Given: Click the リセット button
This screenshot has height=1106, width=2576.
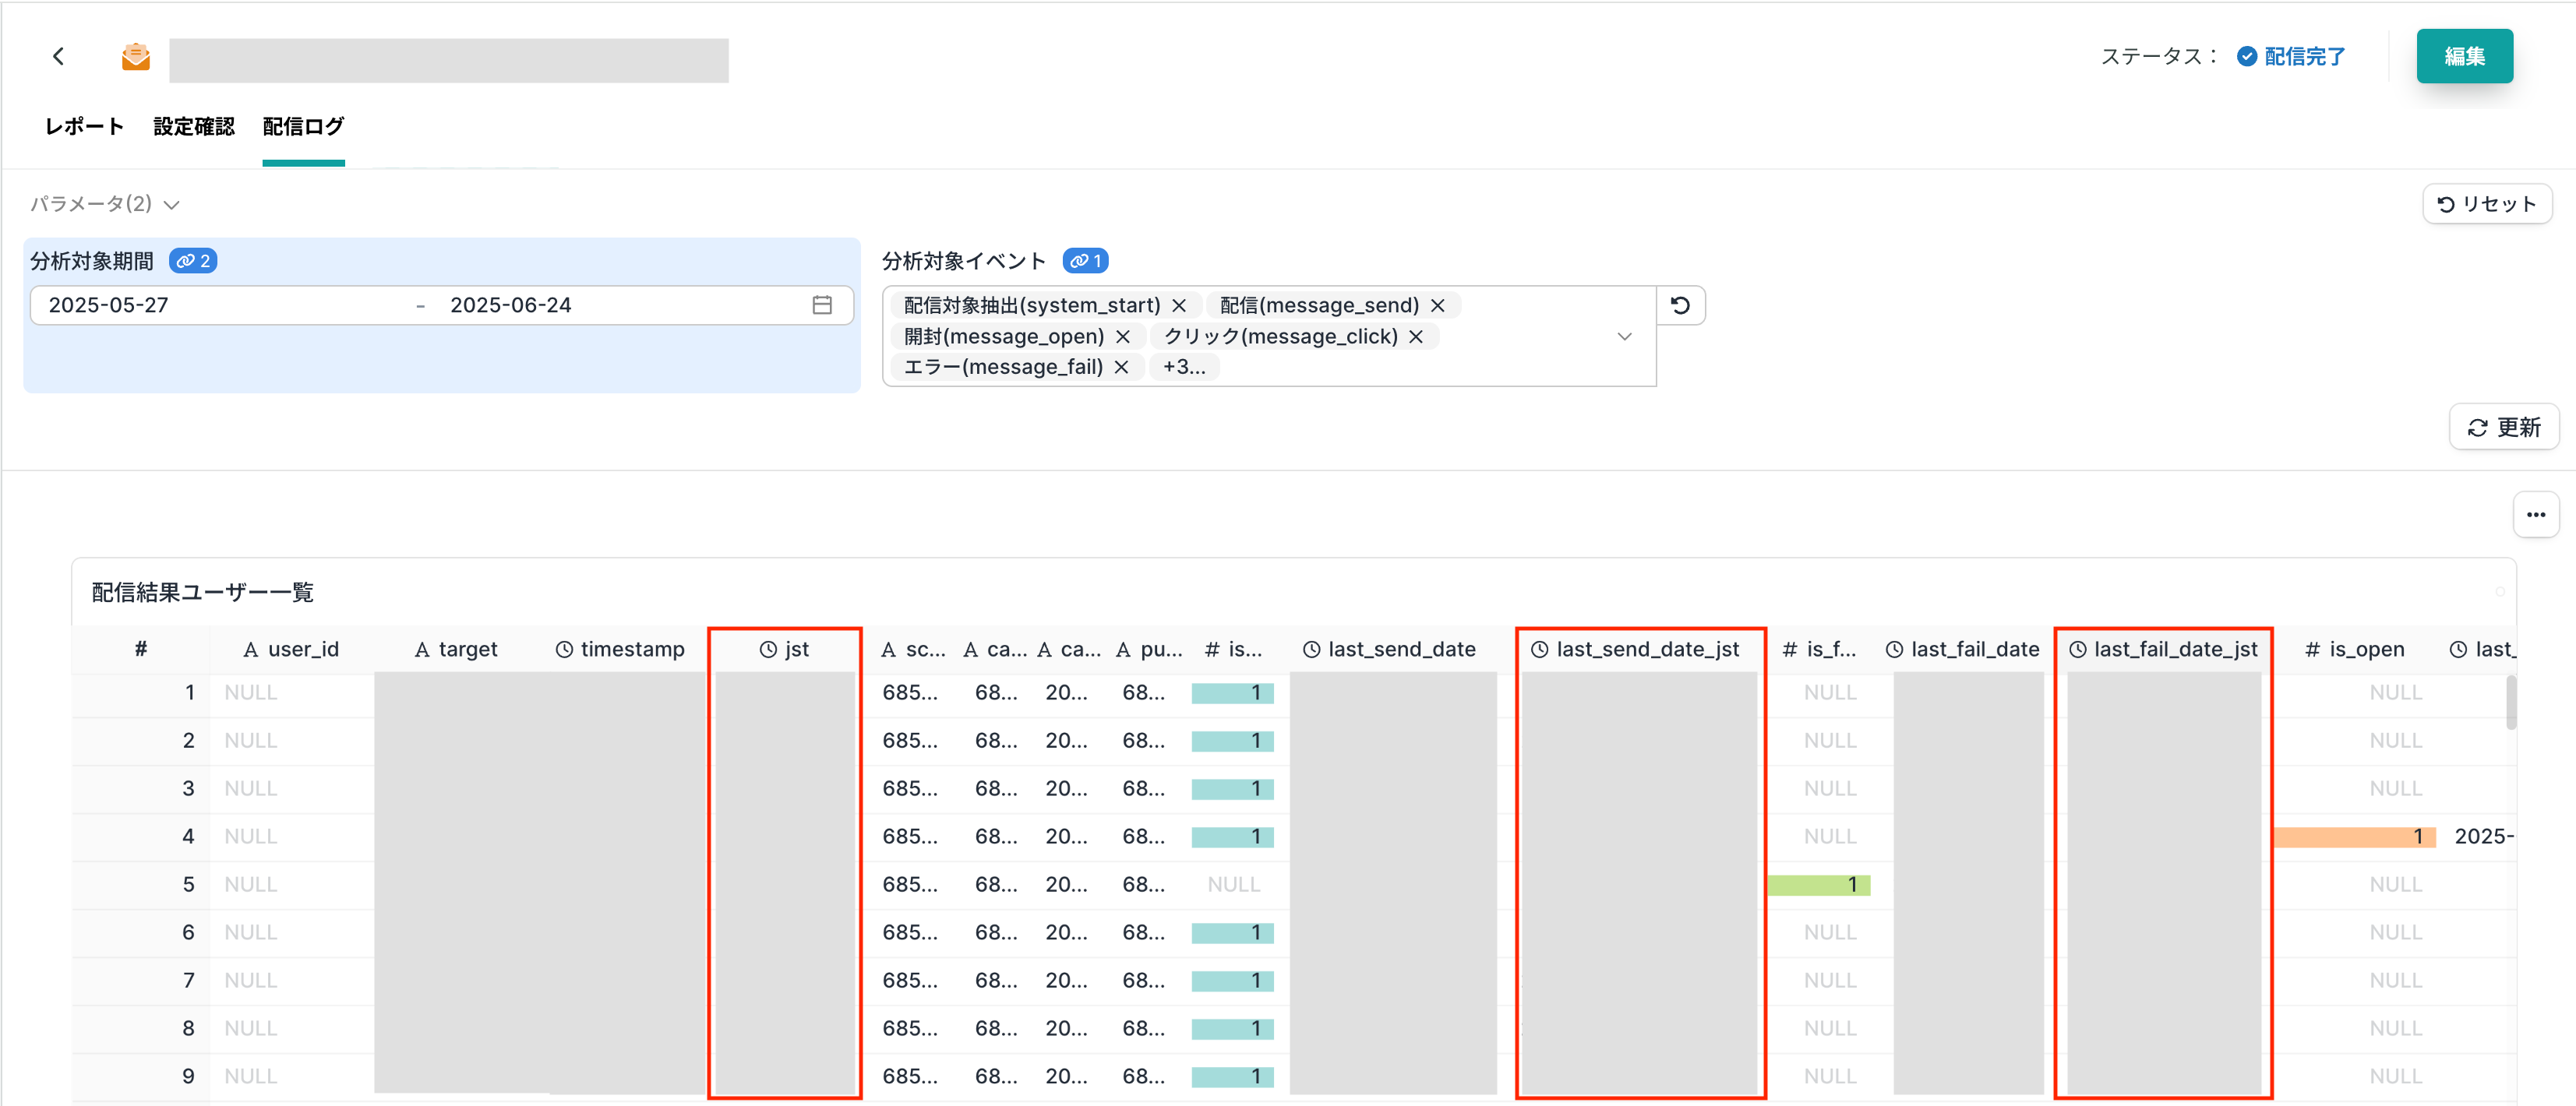Looking at the screenshot, I should point(2486,204).
